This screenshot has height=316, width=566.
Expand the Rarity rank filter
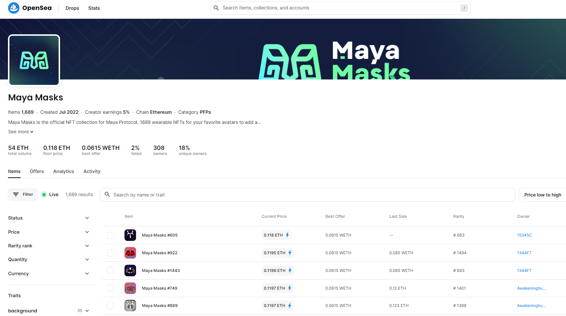[x=49, y=246]
